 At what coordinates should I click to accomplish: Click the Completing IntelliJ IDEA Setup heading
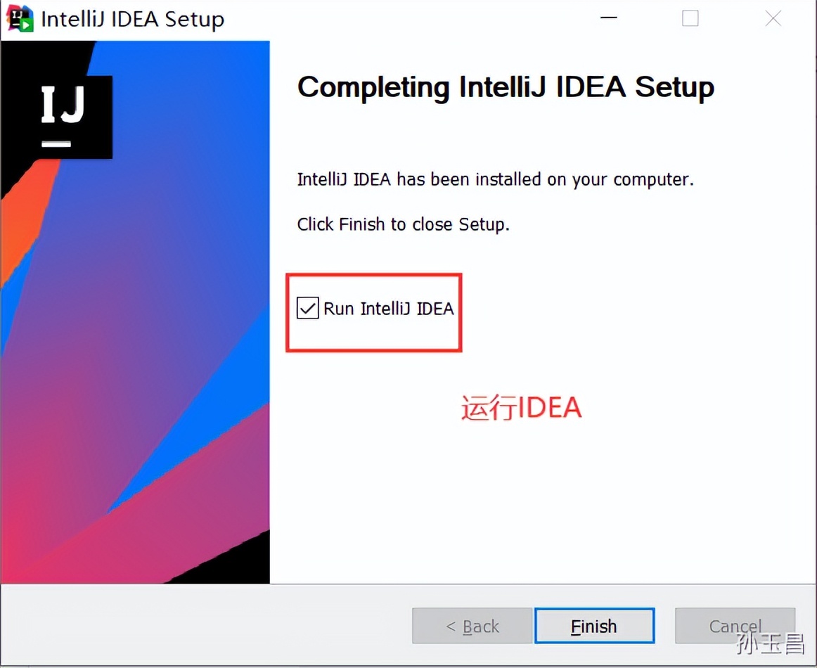[506, 86]
